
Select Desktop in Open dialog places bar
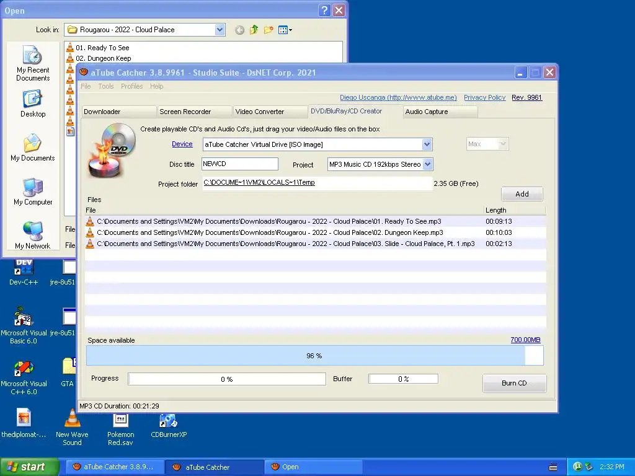coord(33,104)
